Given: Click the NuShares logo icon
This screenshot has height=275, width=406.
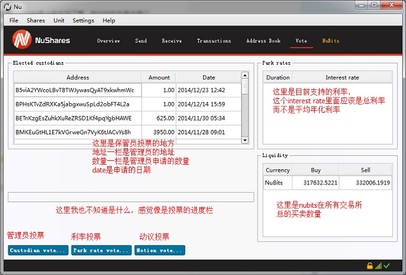Looking at the screenshot, I should pyautogui.click(x=22, y=39).
